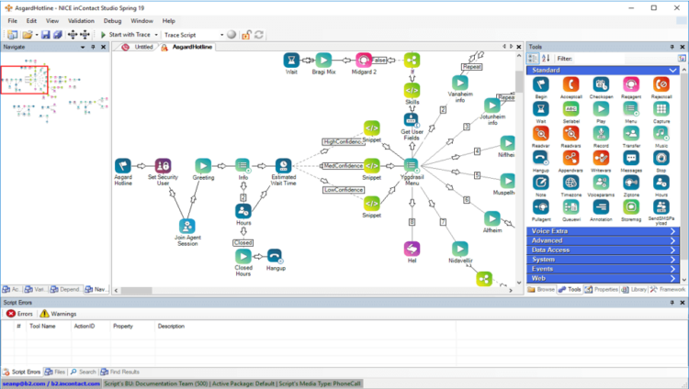Image resolution: width=689 pixels, height=389 pixels.
Task: Choose the Ziptone tool icon
Action: pos(631,183)
